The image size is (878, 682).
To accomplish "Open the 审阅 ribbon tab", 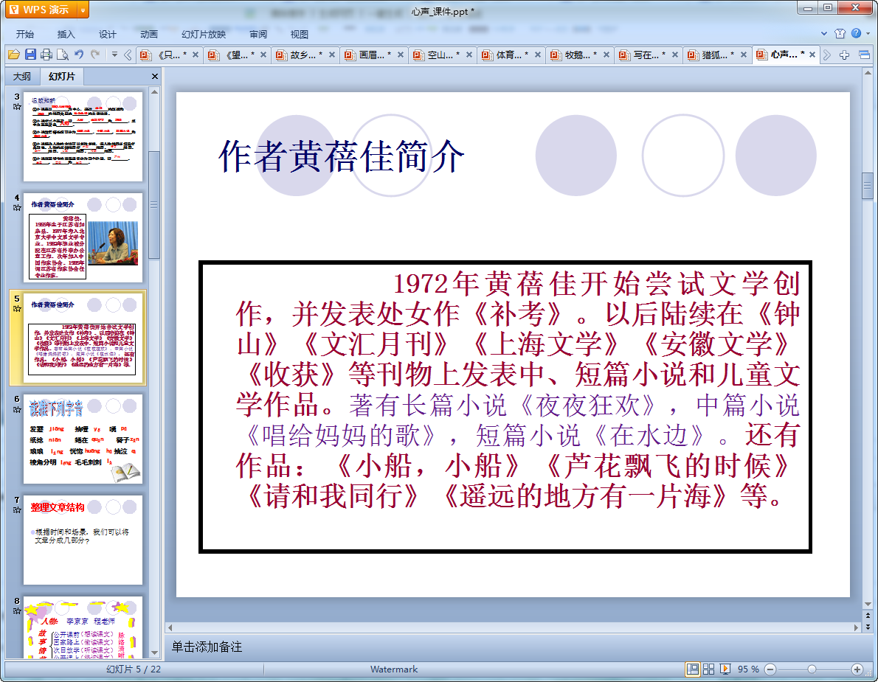I will click(x=258, y=34).
